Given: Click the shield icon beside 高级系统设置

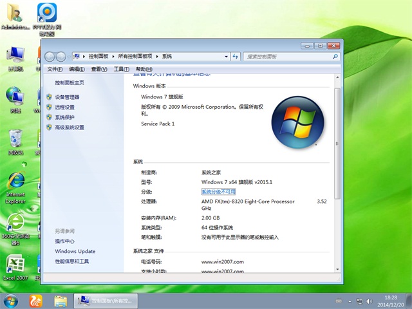Looking at the screenshot, I should pyautogui.click(x=49, y=127).
